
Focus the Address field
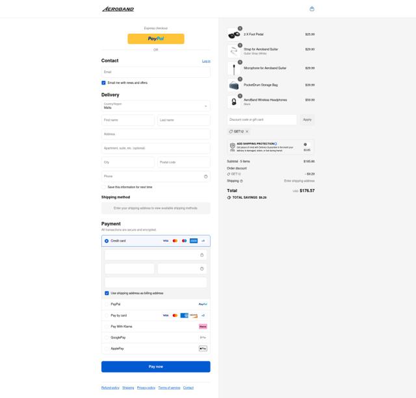click(x=156, y=134)
